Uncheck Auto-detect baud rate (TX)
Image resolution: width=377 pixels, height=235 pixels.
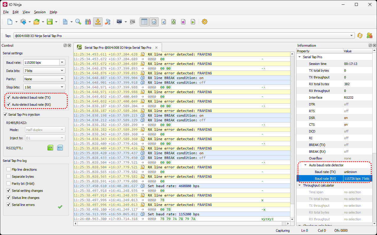click(x=9, y=98)
